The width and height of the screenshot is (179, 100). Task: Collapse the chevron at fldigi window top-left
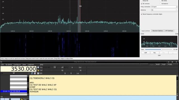point(1,62)
